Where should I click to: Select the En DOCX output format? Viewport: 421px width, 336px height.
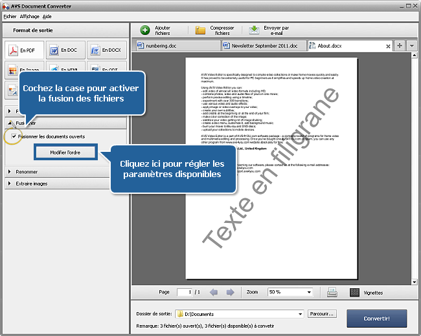[107, 50]
